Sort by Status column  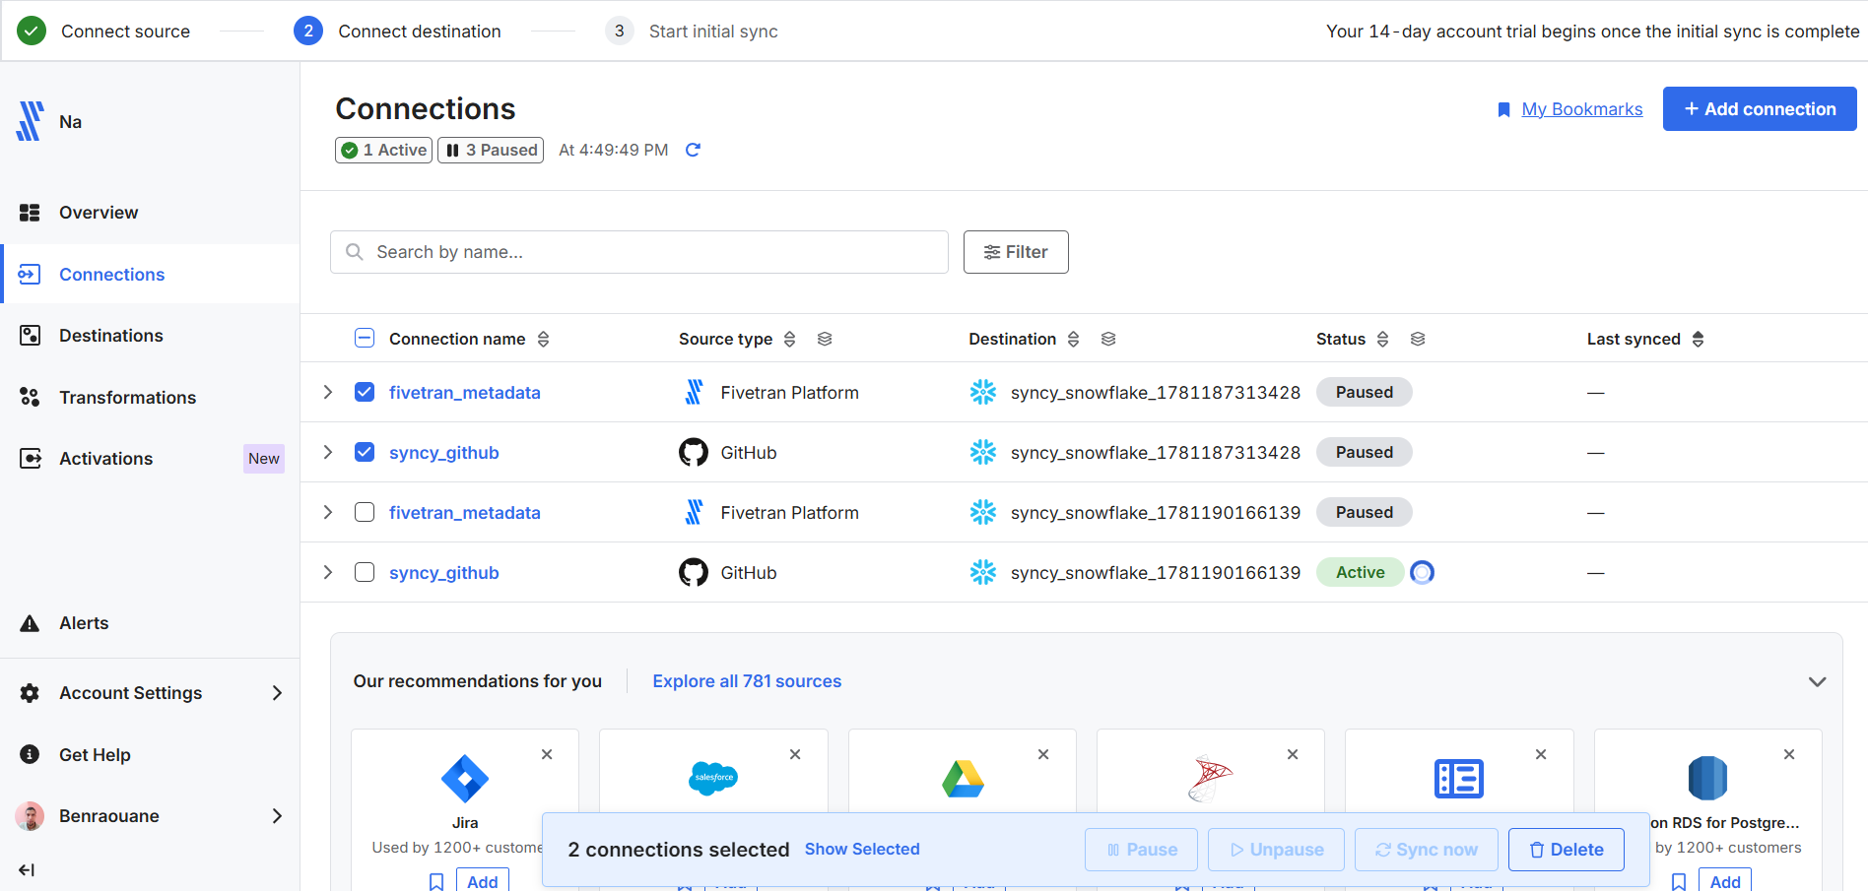coord(1382,339)
